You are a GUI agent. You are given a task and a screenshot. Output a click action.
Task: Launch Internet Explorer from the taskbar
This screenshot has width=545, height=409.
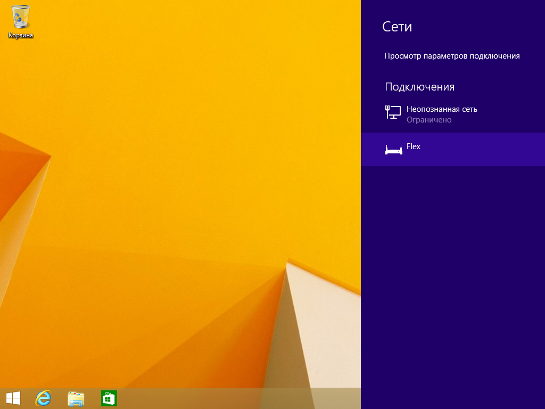pos(44,398)
